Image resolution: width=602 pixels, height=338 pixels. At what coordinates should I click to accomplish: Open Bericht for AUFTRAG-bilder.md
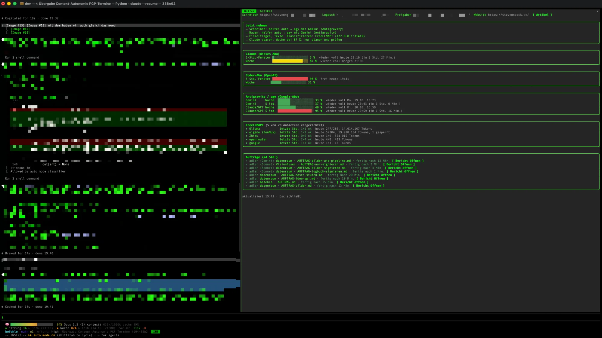368,186
